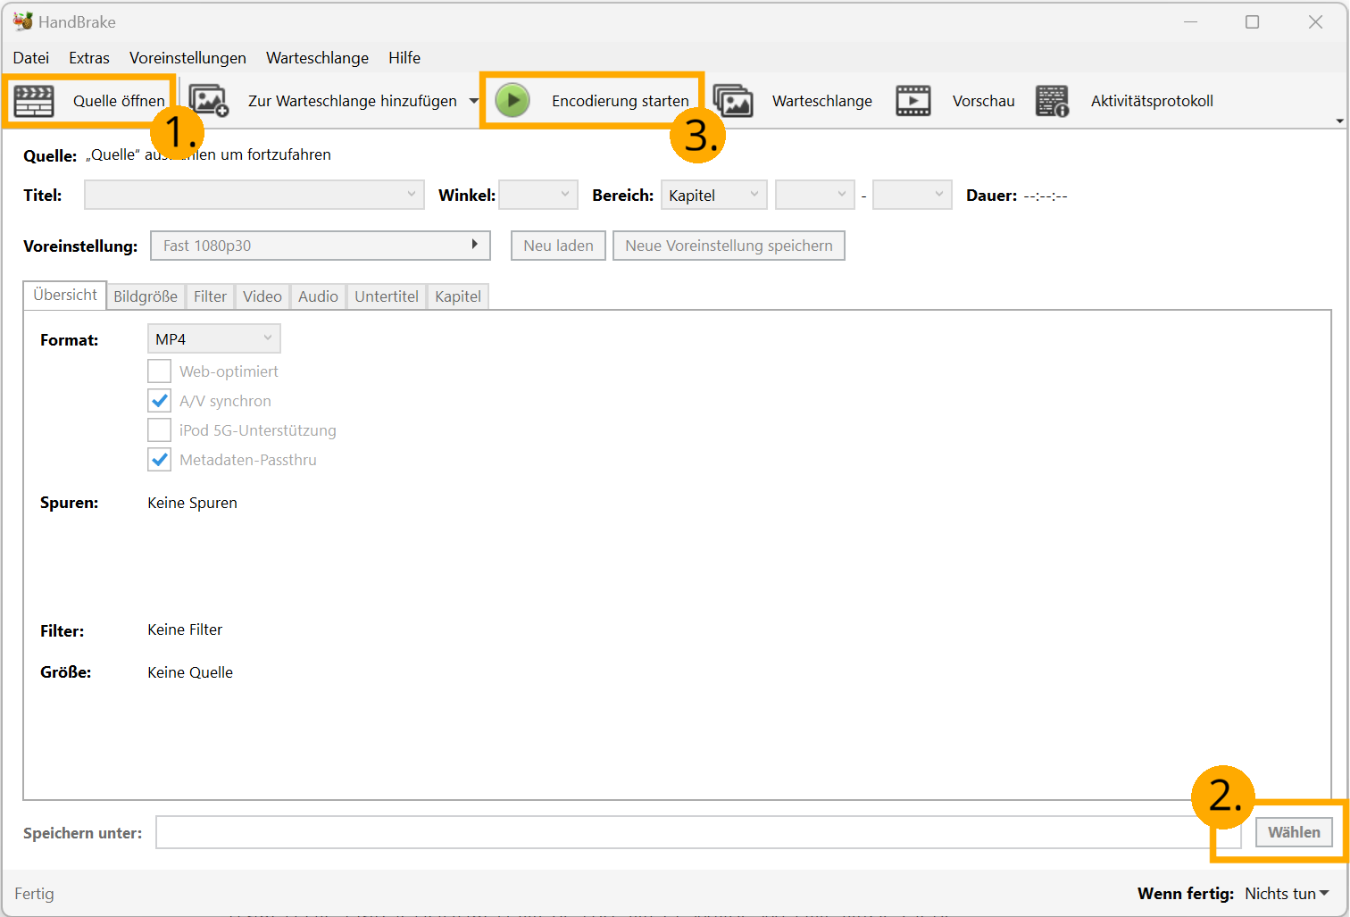Click Neue Voreinstellung speichern button

[729, 246]
